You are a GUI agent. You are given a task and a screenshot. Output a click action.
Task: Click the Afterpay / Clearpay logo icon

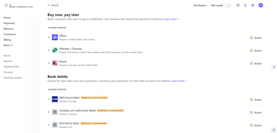point(55,50)
